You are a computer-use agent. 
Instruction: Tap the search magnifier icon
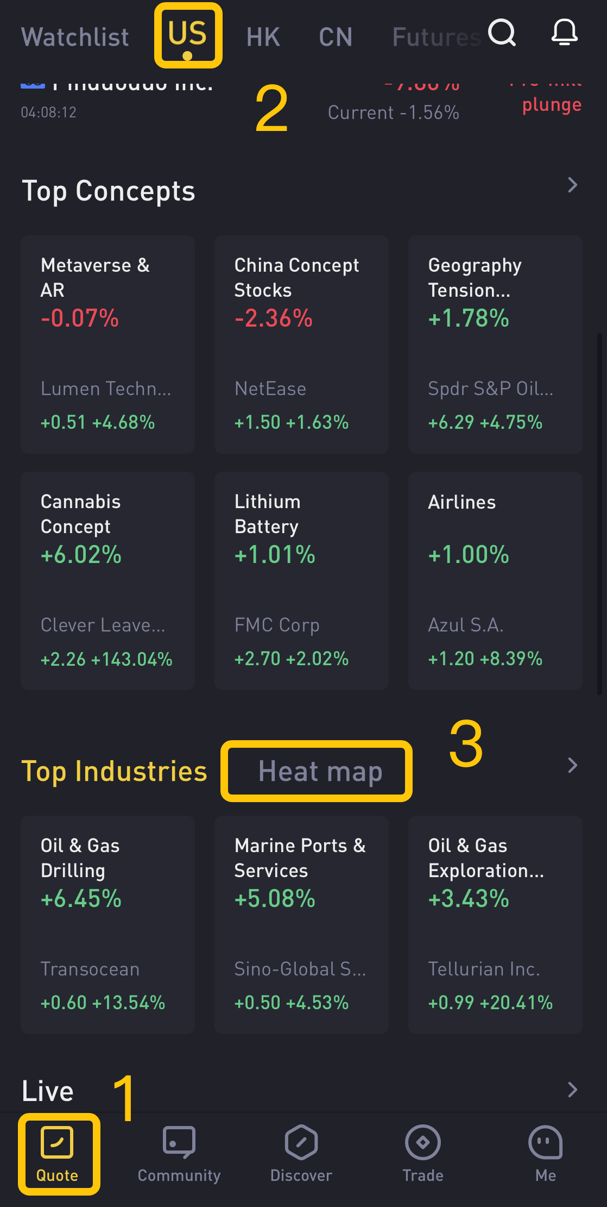tap(502, 33)
